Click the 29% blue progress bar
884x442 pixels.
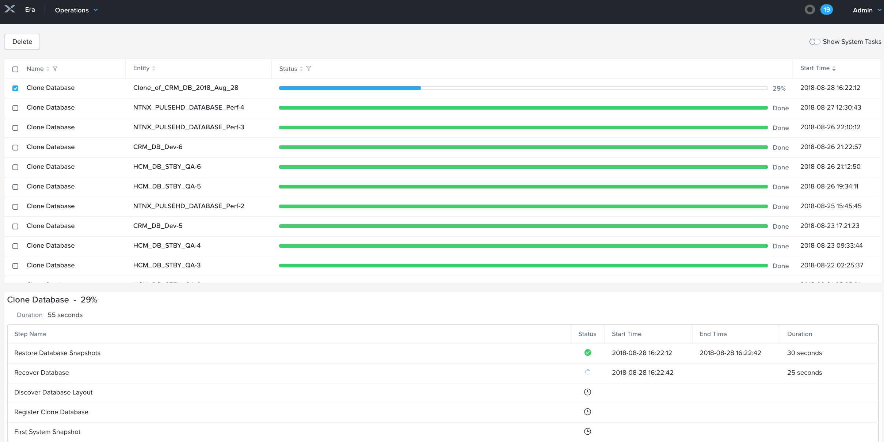[350, 88]
